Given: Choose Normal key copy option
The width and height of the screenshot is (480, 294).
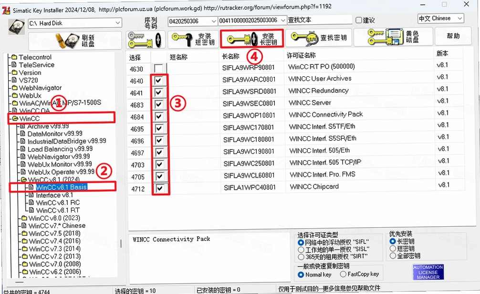Looking at the screenshot, I should 301,275.
